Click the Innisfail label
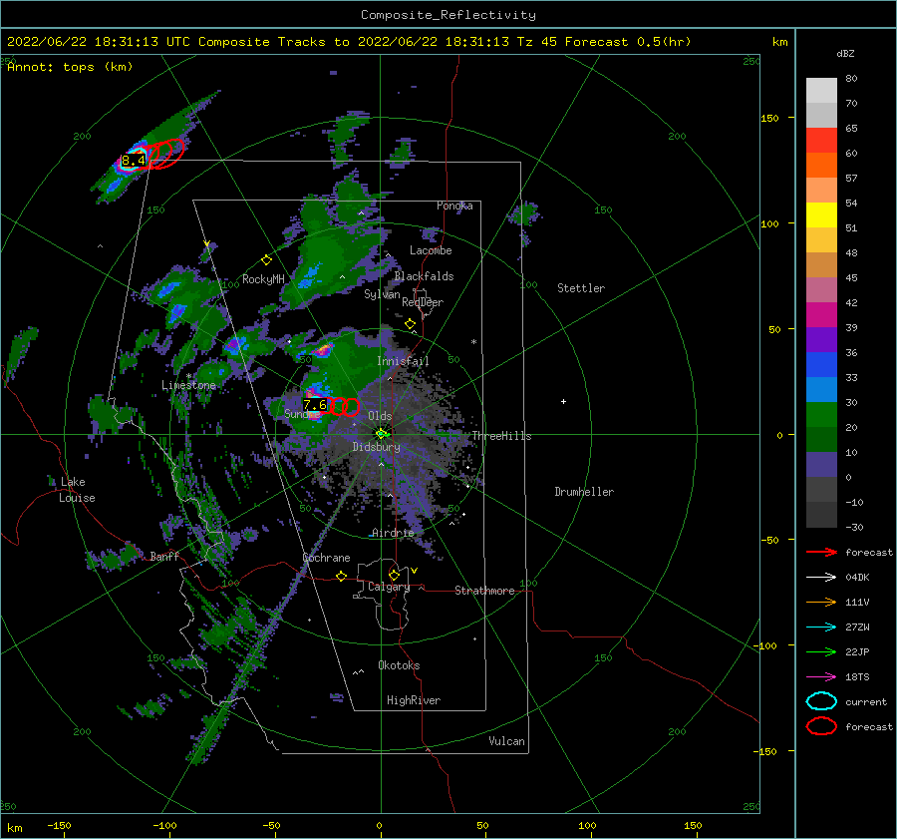 (x=403, y=361)
